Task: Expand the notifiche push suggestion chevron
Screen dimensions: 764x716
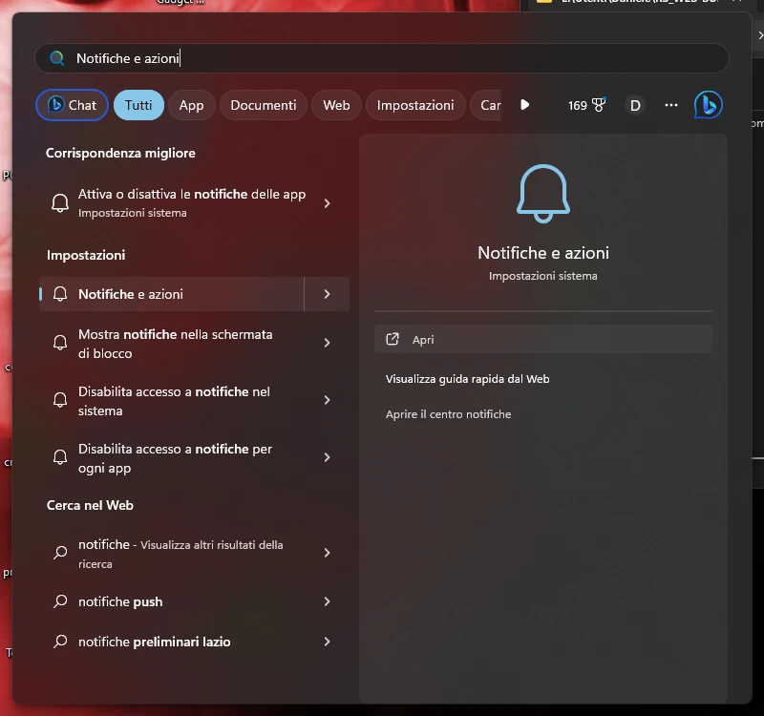Action: tap(328, 601)
